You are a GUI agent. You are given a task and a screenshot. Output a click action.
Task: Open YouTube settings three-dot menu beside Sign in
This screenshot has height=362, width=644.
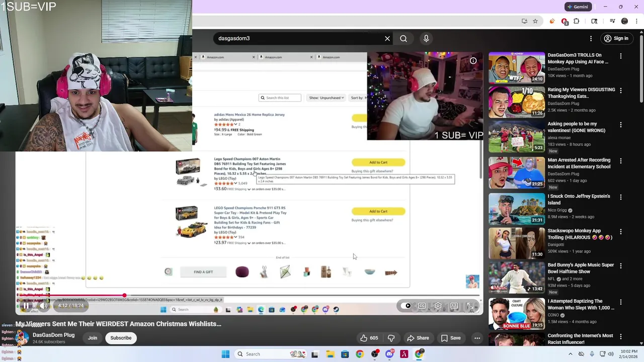click(x=591, y=38)
